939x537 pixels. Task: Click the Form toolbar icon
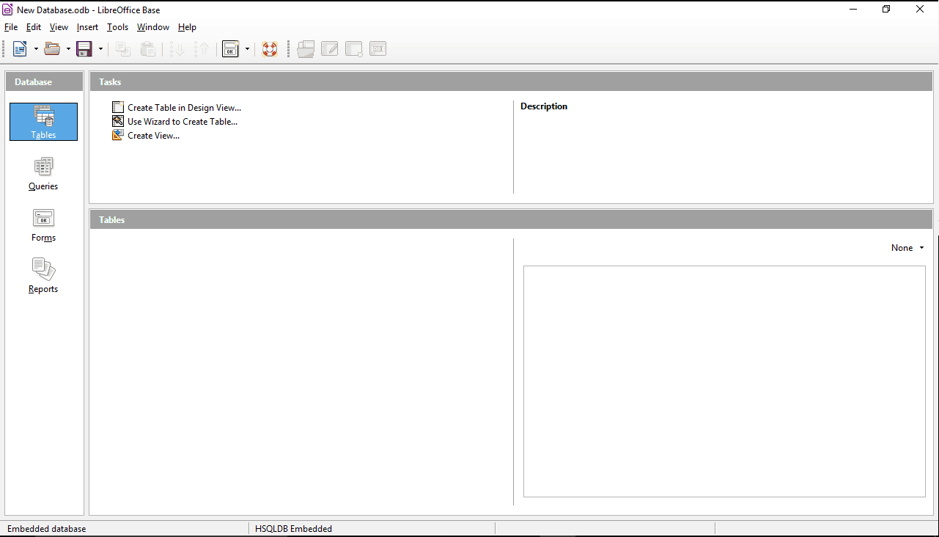click(231, 49)
